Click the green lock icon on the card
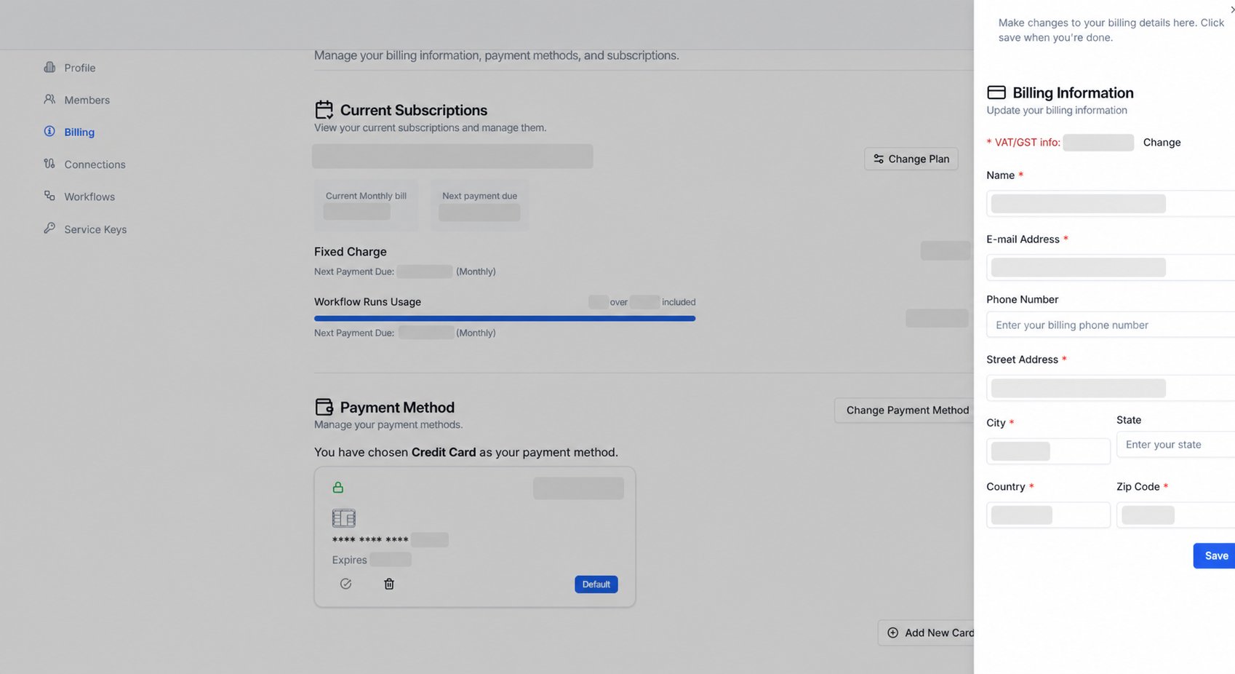The height and width of the screenshot is (674, 1235). coord(338,488)
